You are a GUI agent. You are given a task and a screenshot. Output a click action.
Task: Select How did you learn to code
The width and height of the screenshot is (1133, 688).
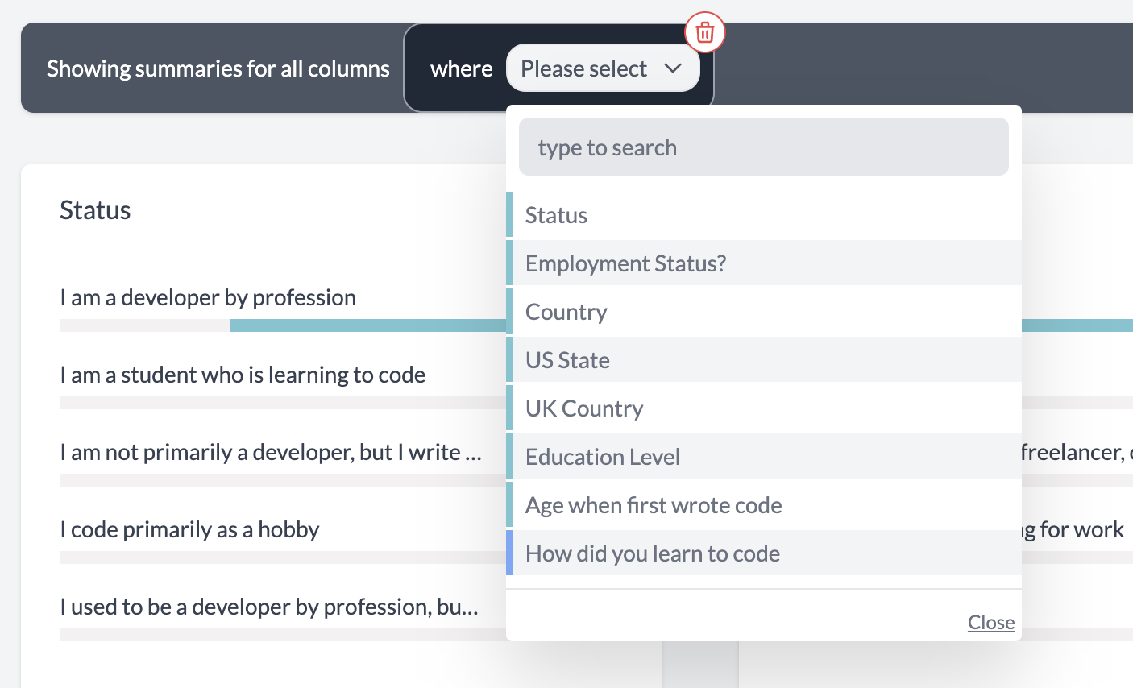pyautogui.click(x=652, y=553)
